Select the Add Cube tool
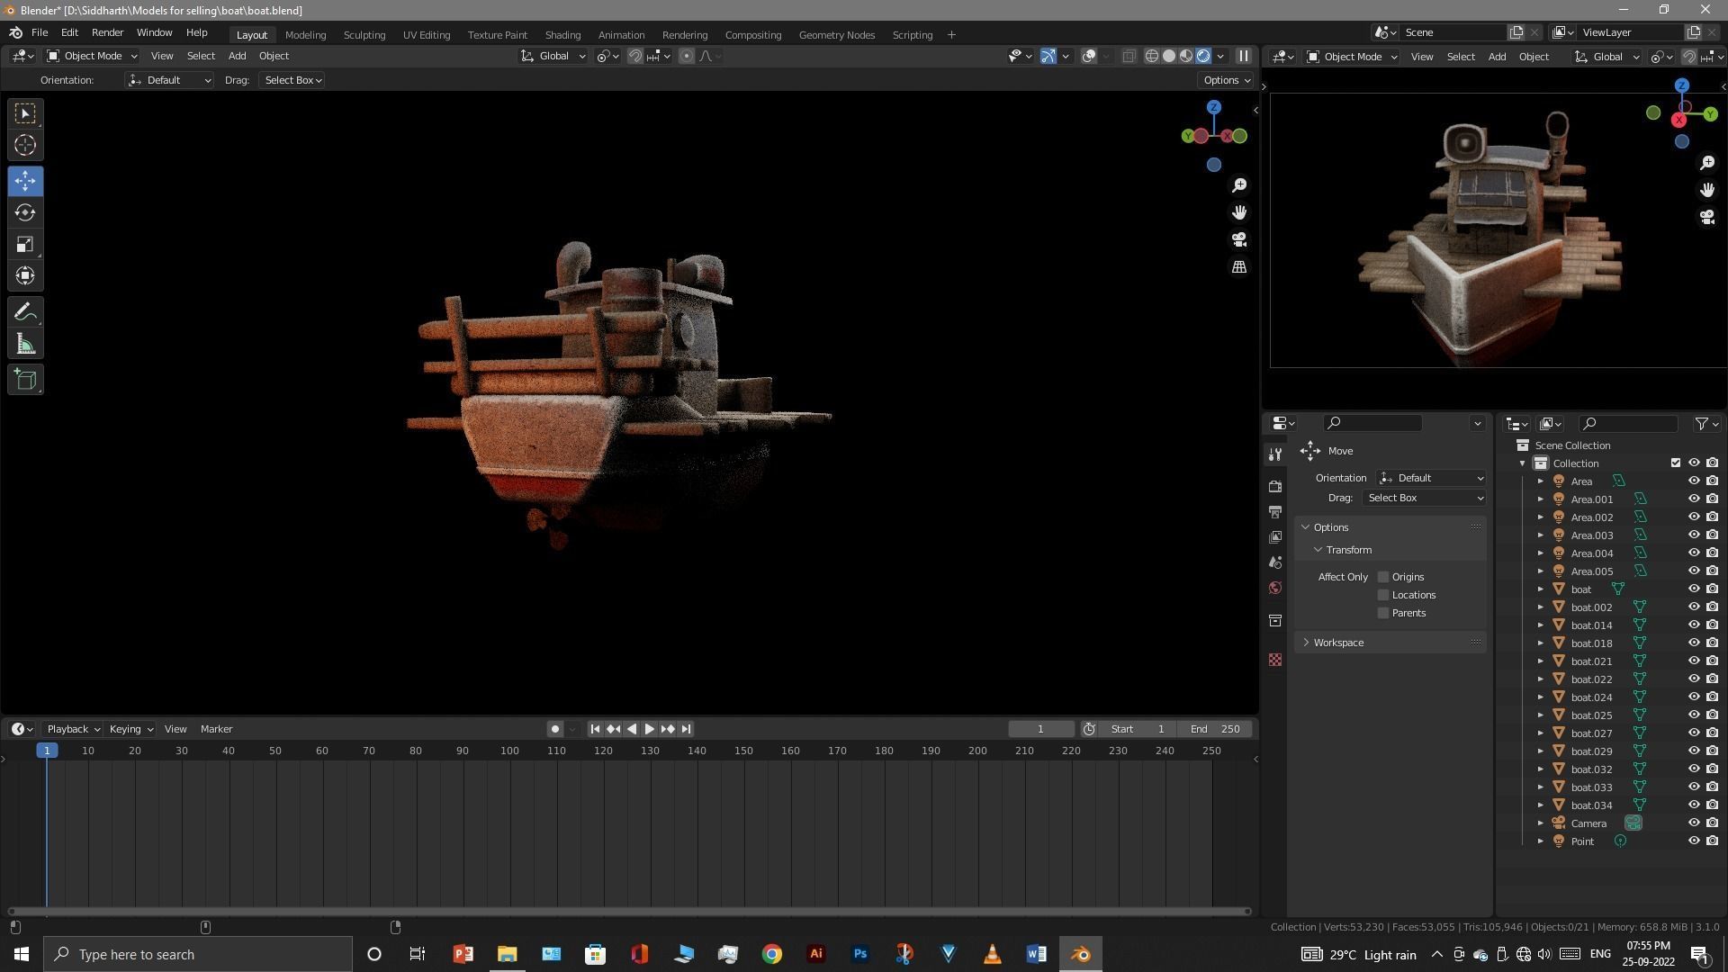The image size is (1728, 972). (25, 380)
